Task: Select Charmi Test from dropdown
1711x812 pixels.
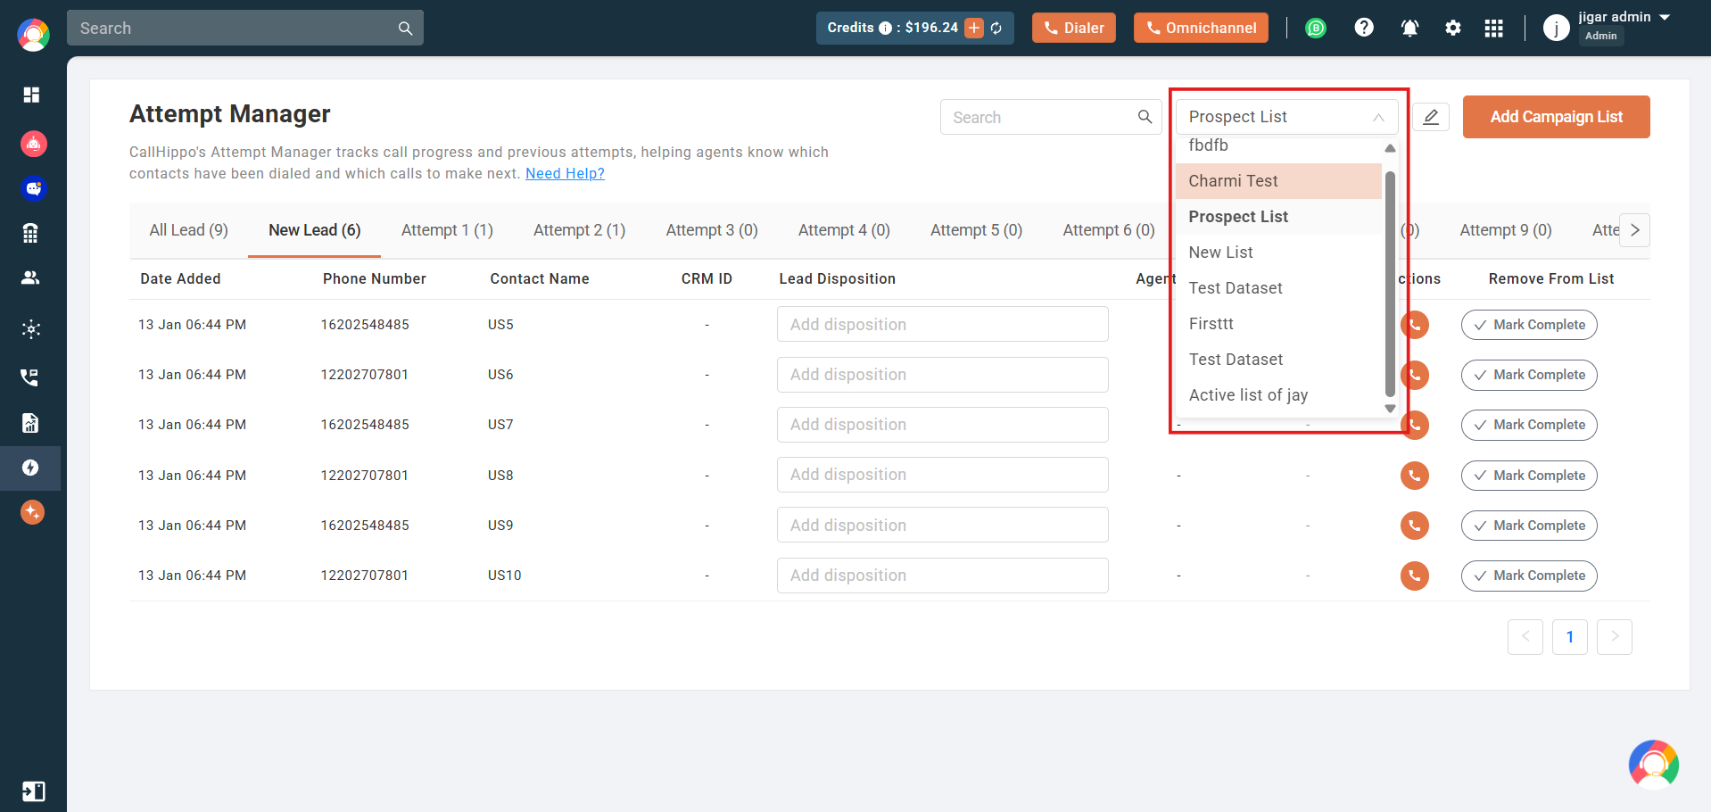Action: tap(1278, 181)
